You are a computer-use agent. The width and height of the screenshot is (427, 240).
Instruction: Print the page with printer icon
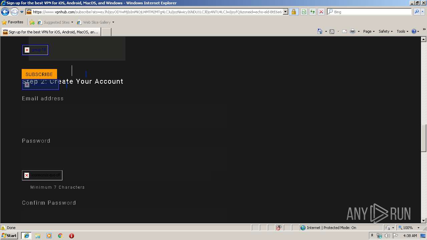coord(353,31)
